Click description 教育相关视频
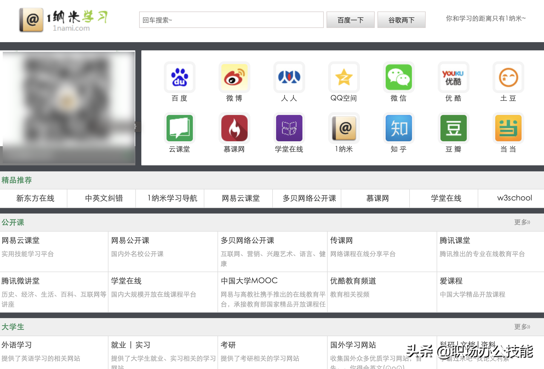 click(x=350, y=295)
